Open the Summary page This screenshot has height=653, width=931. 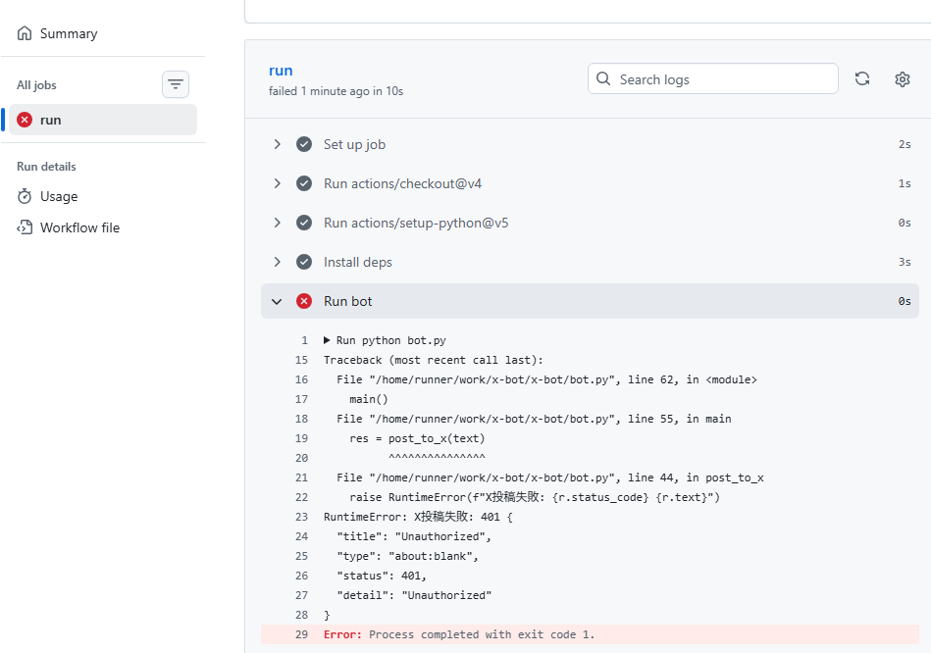pos(69,33)
